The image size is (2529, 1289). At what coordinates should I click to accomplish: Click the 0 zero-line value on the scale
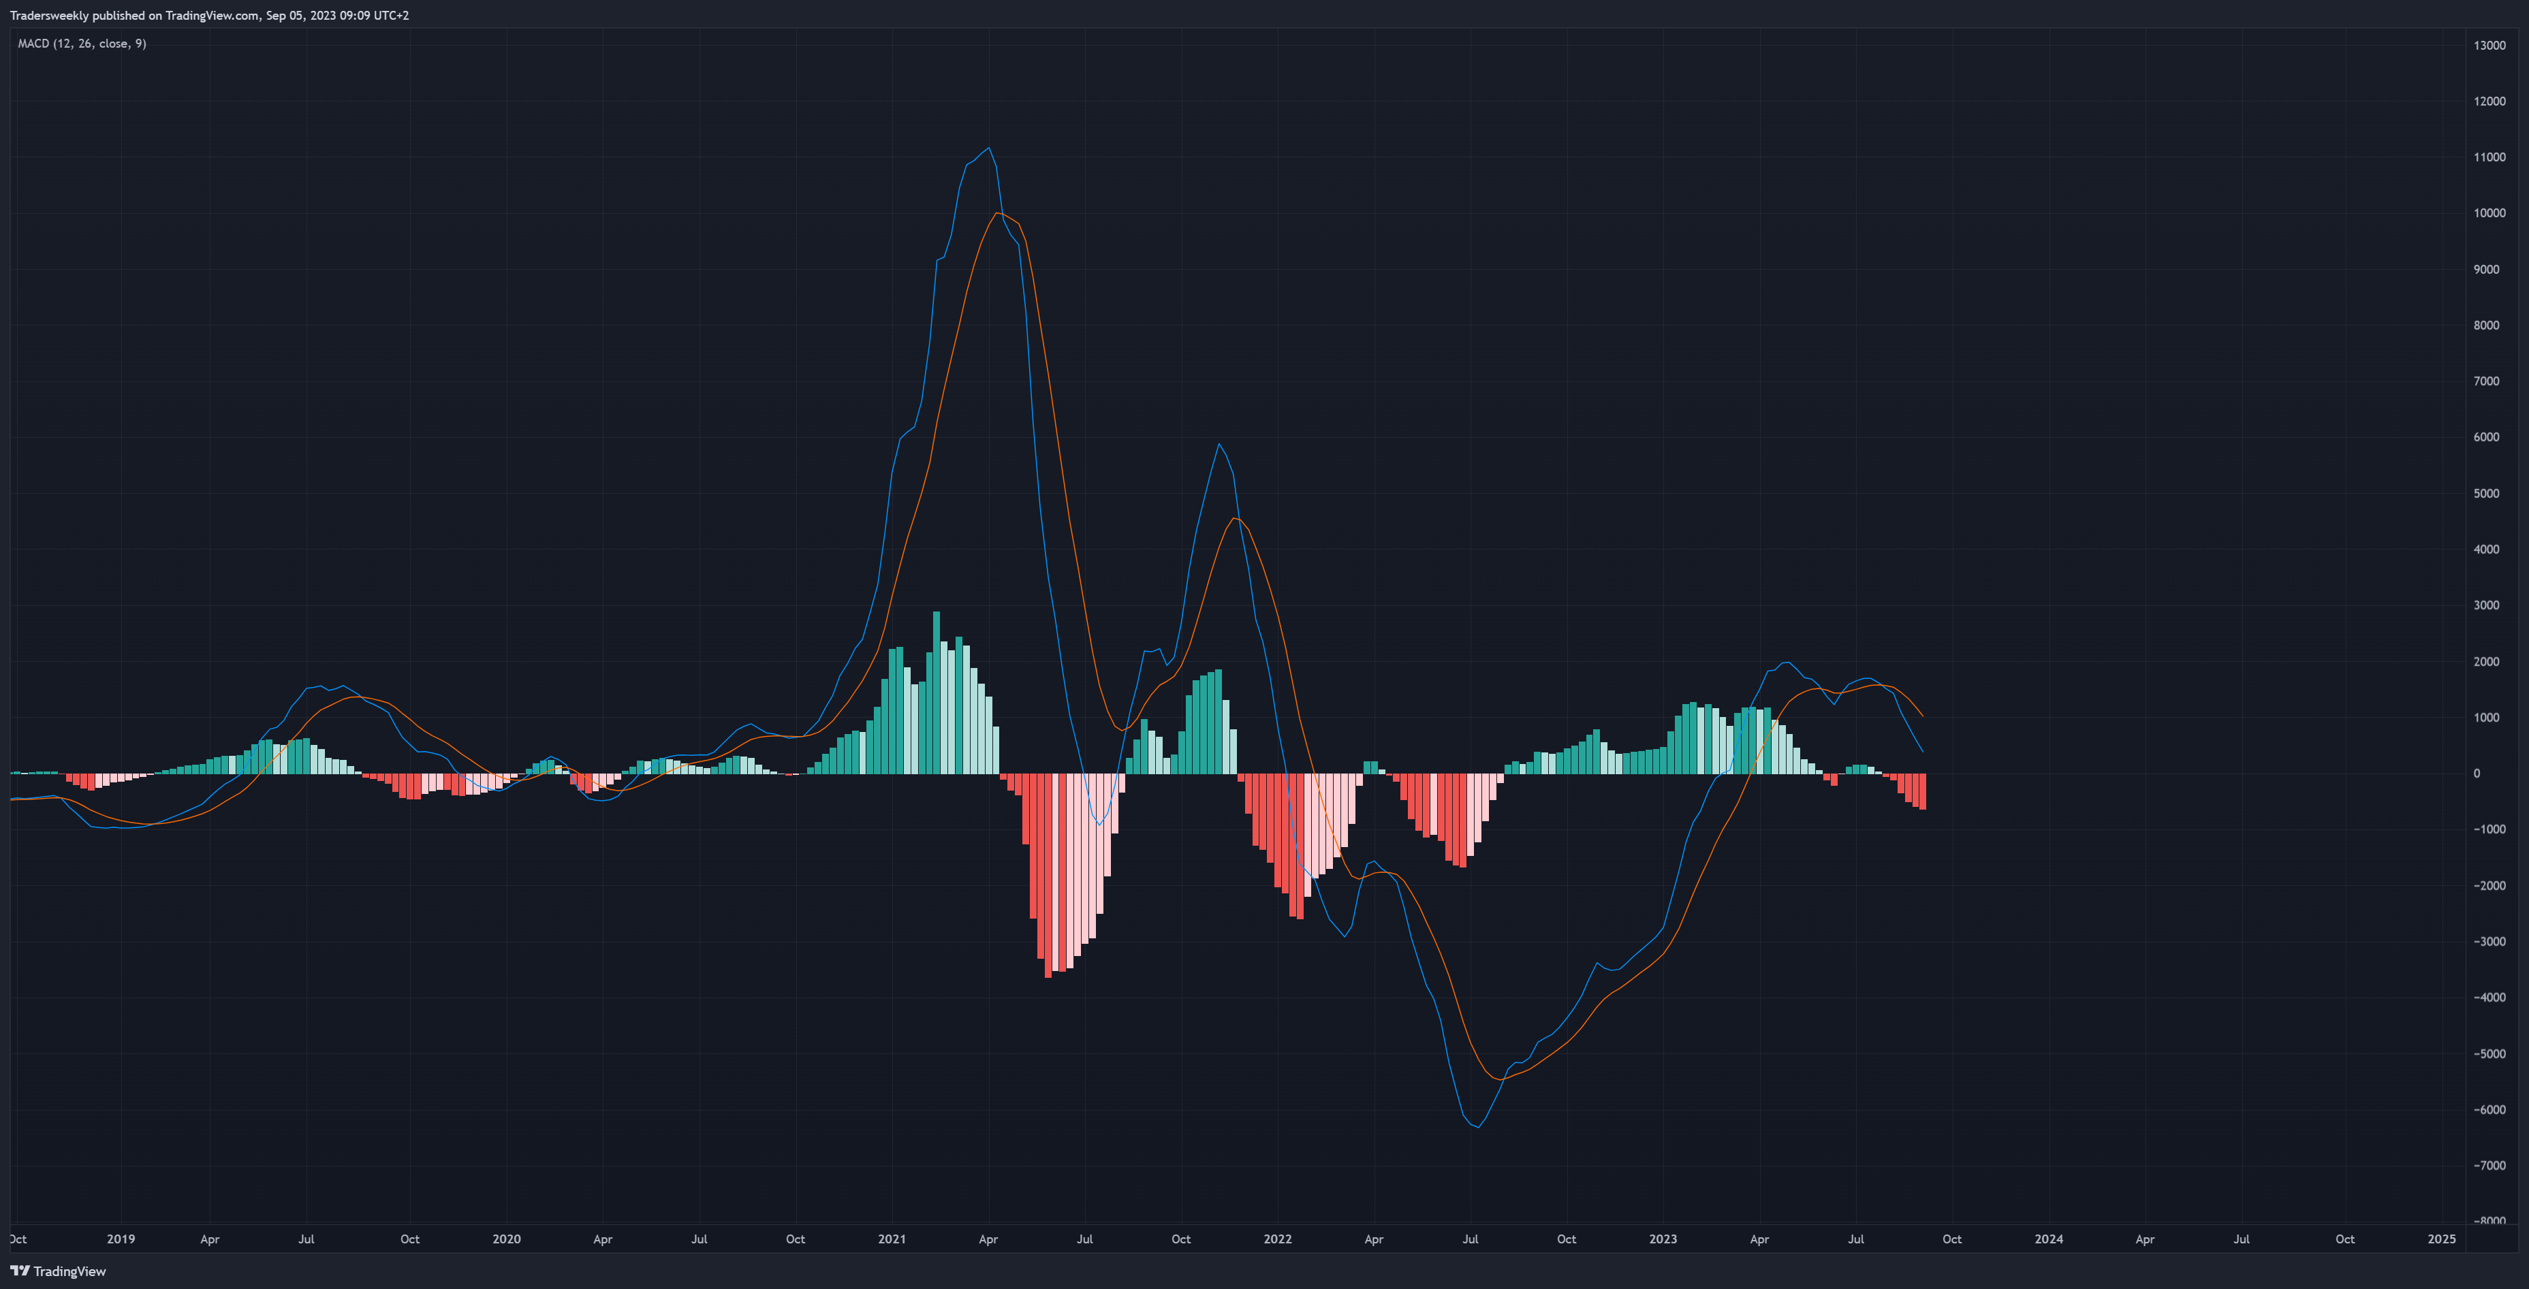click(x=2477, y=774)
